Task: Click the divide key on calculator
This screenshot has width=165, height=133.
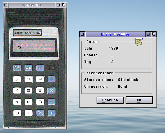Action: point(52,79)
